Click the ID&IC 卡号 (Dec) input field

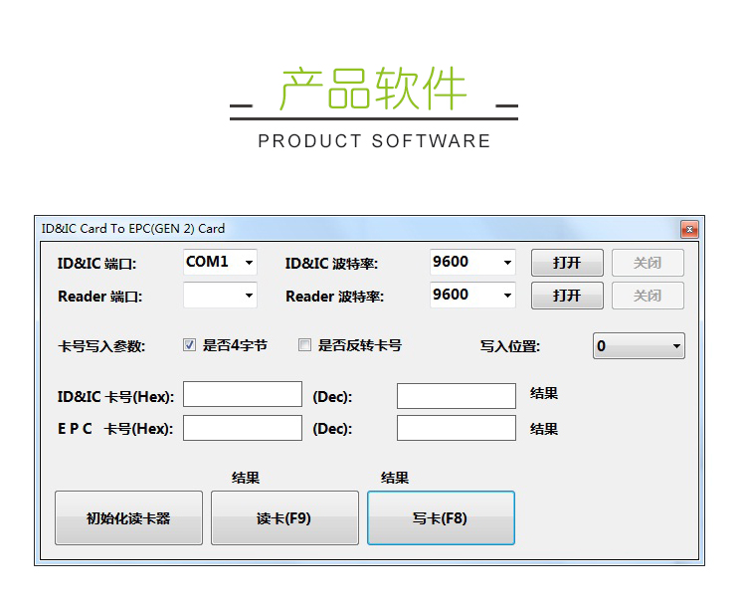[x=457, y=396]
